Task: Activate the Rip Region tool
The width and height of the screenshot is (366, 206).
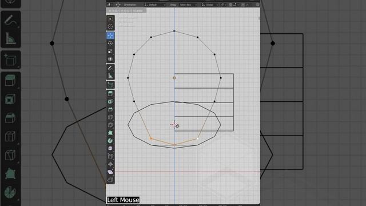Action: click(x=110, y=180)
